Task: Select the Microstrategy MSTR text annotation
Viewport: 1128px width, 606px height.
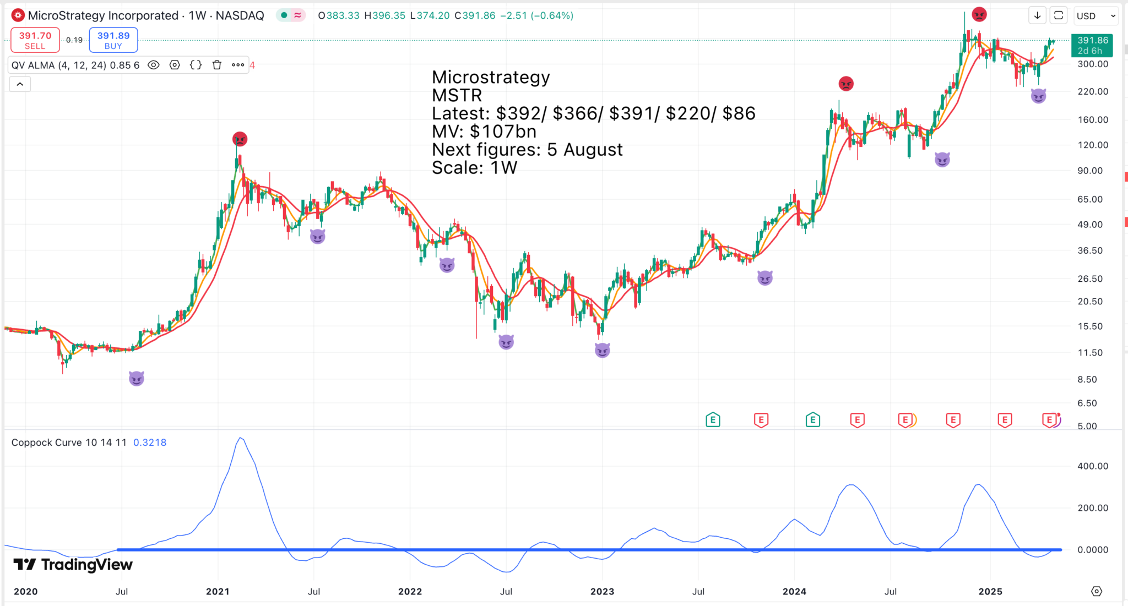Action: tap(593, 122)
